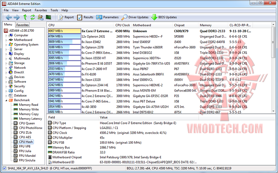Viewport: 278px width, 173px height.
Task: Select the DirectX tree icon
Action: [x=11, y=72]
